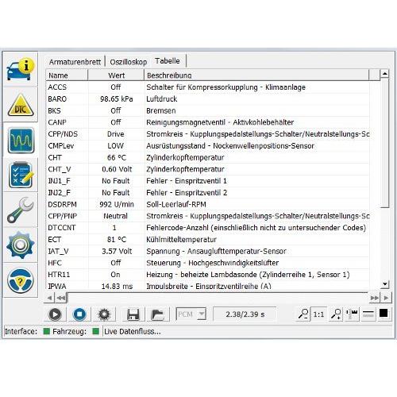Open the steering wheel help icon
The image size is (397, 397).
coord(21,280)
